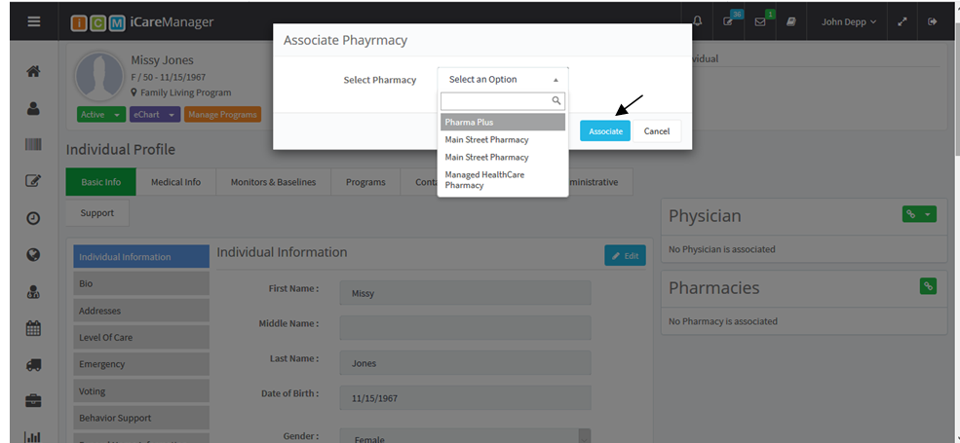The image size is (960, 443).
Task: Switch to Monitors & Baselines tab
Action: (273, 182)
